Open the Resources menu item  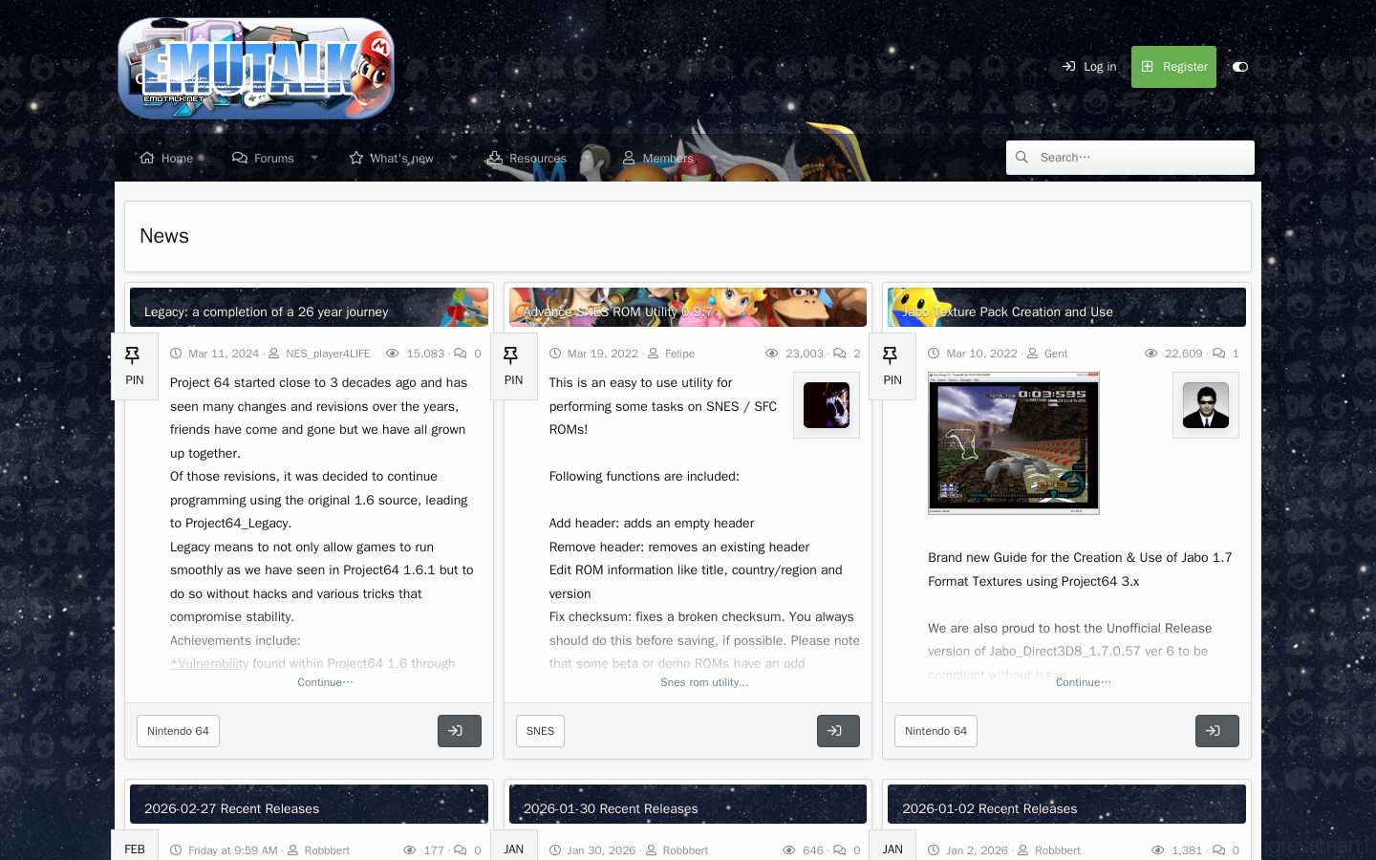[x=527, y=159]
